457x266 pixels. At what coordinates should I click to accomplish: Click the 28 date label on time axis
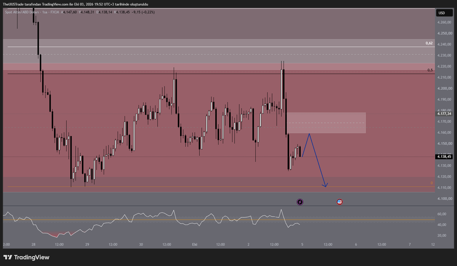[x=34, y=245]
